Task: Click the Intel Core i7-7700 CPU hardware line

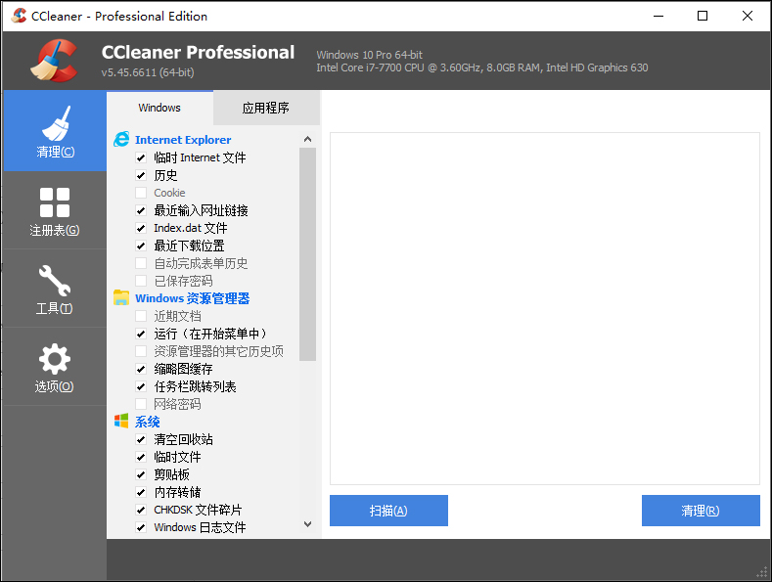Action: 482,67
